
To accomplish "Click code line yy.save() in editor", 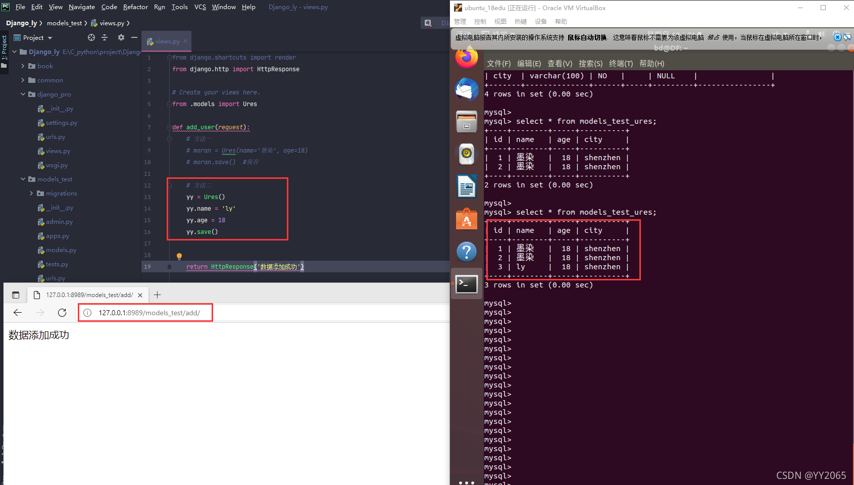I will [202, 232].
